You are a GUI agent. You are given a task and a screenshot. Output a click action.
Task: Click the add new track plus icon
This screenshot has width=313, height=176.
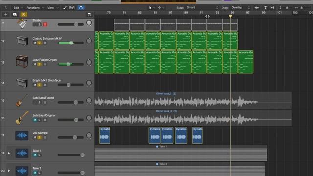(x=6, y=14)
